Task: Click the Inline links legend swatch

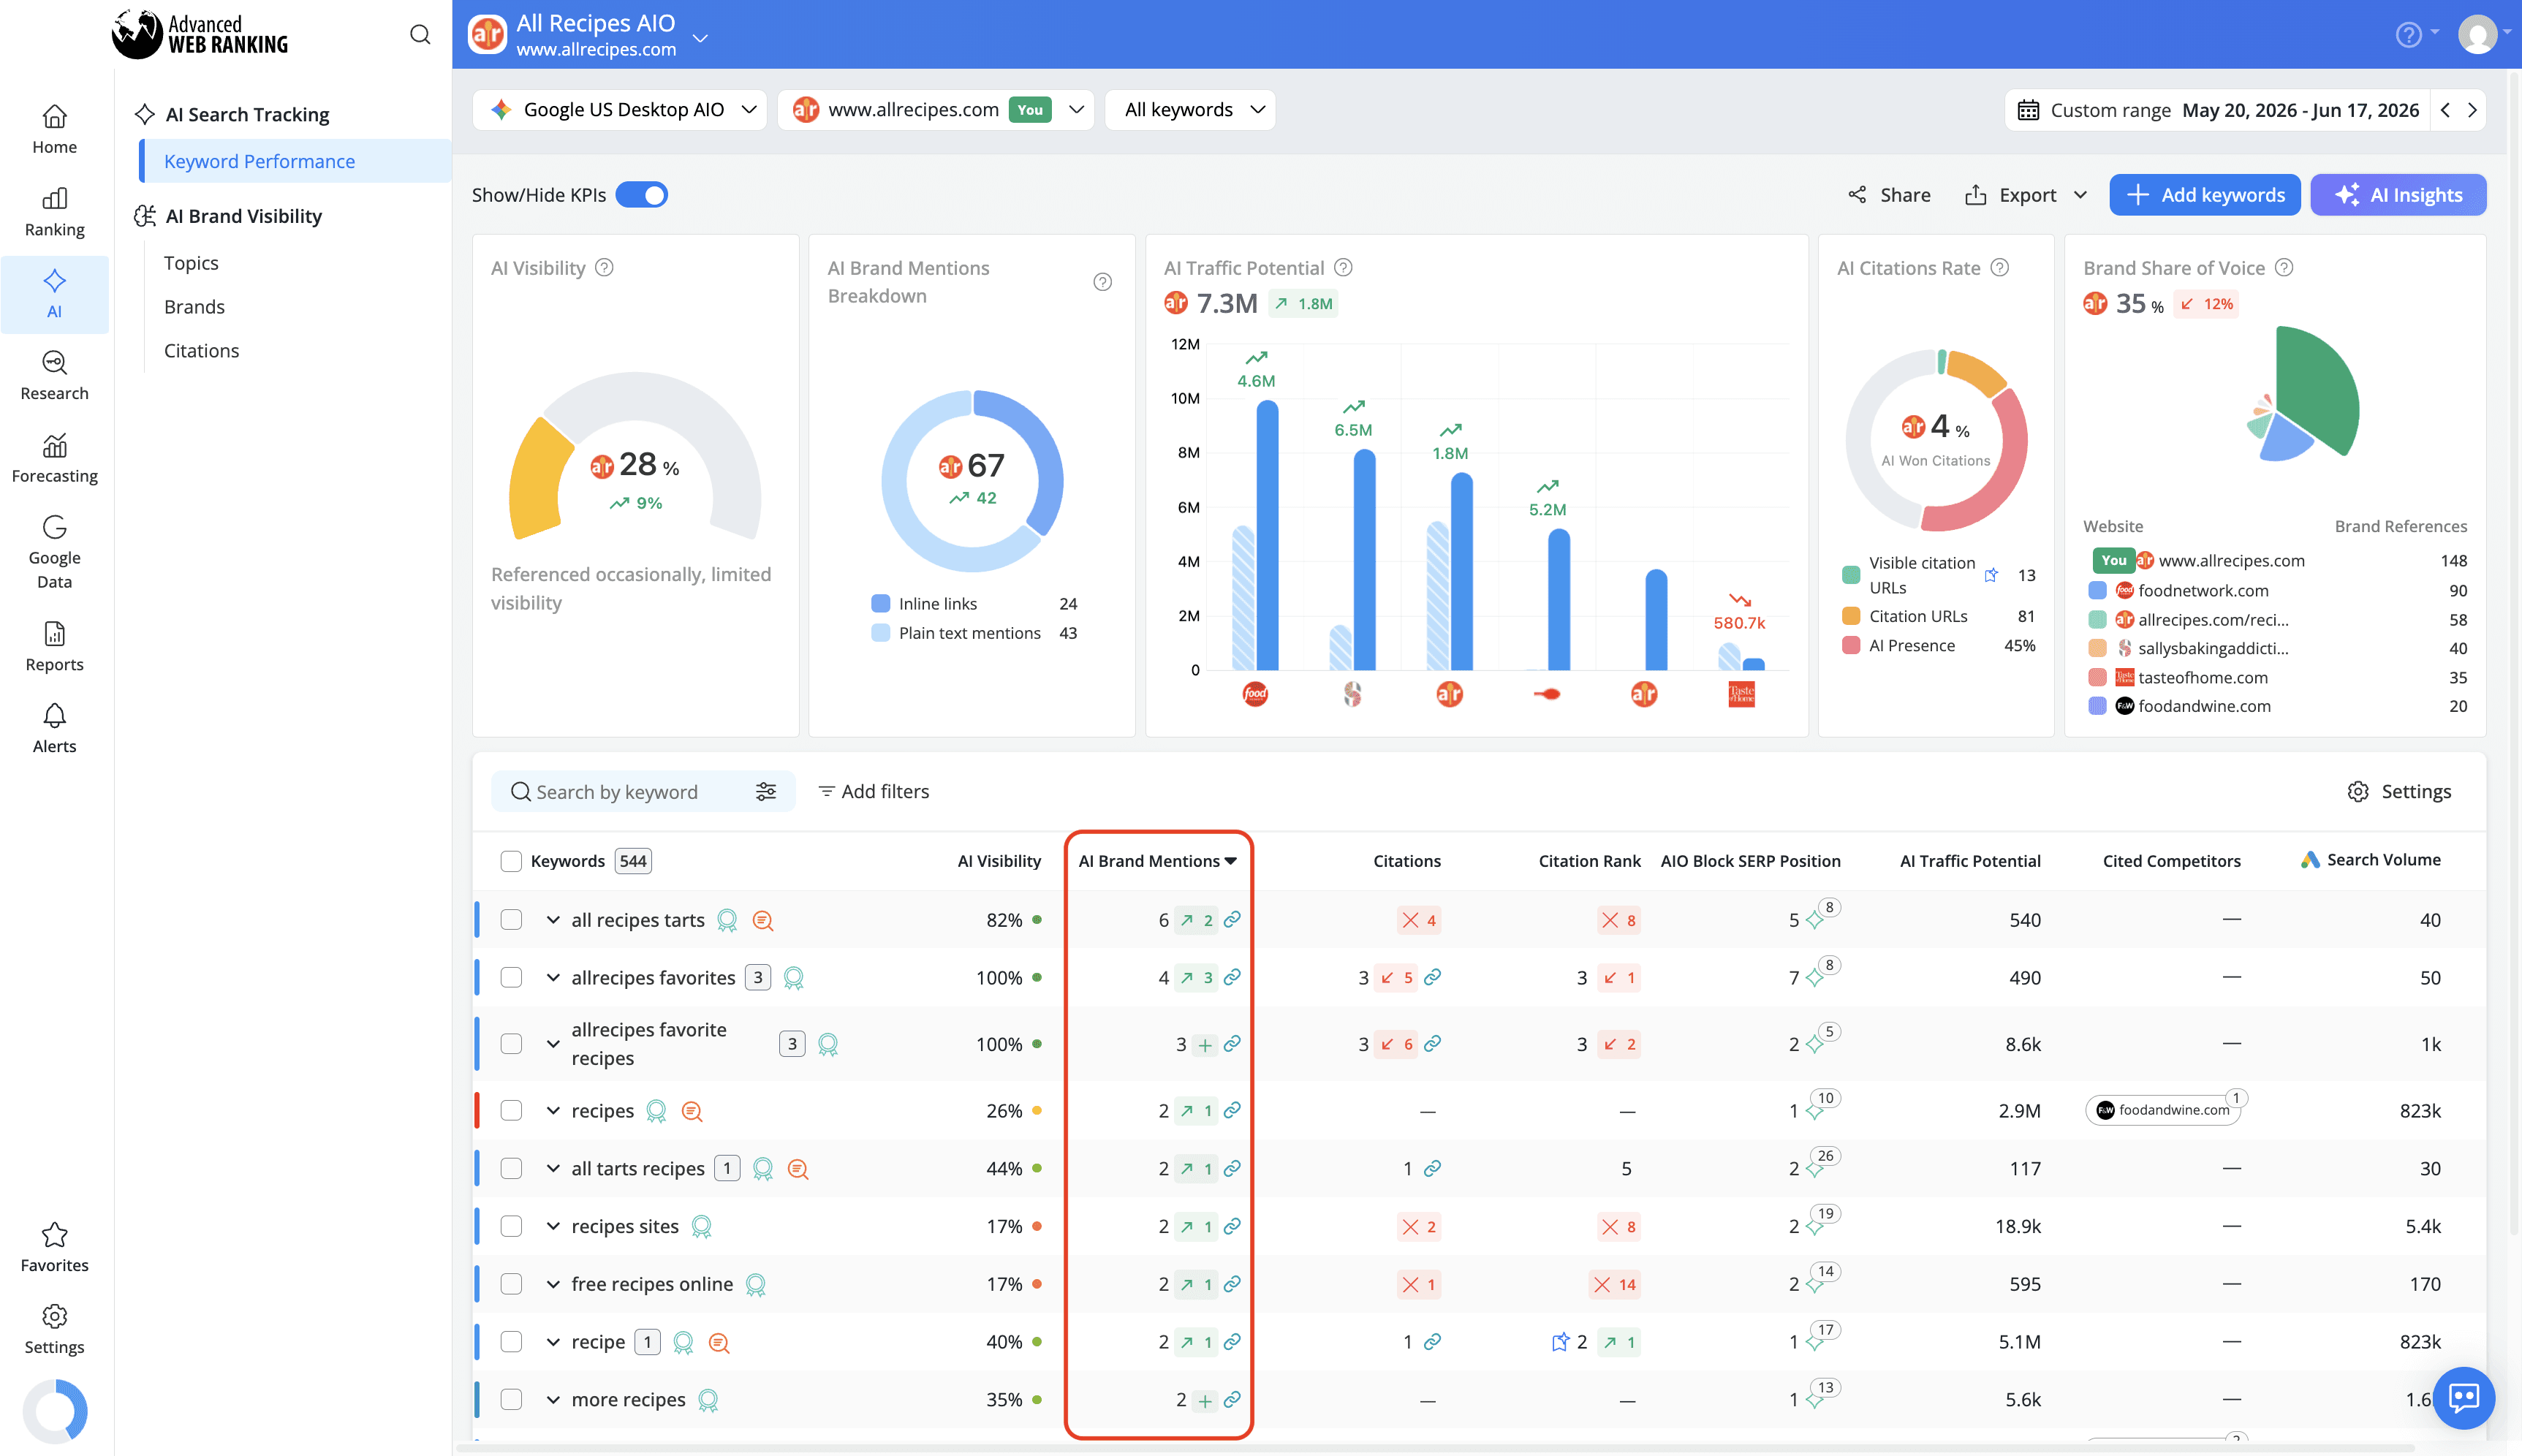Action: (x=881, y=603)
